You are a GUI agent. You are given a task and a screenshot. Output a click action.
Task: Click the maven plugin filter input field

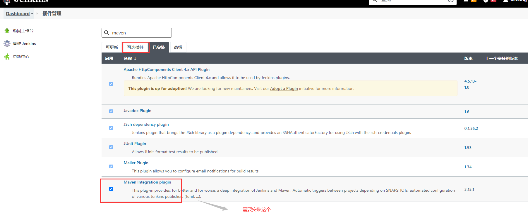click(x=137, y=33)
